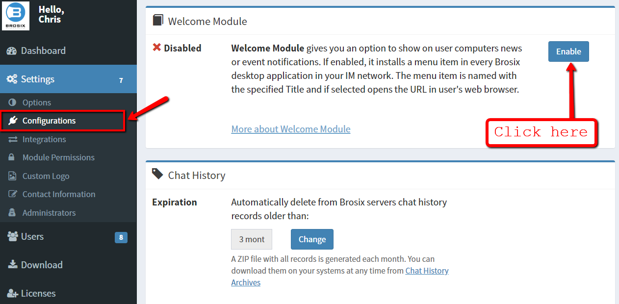The width and height of the screenshot is (619, 304).
Task: Click the Administrators icon in sidebar
Action: point(13,213)
